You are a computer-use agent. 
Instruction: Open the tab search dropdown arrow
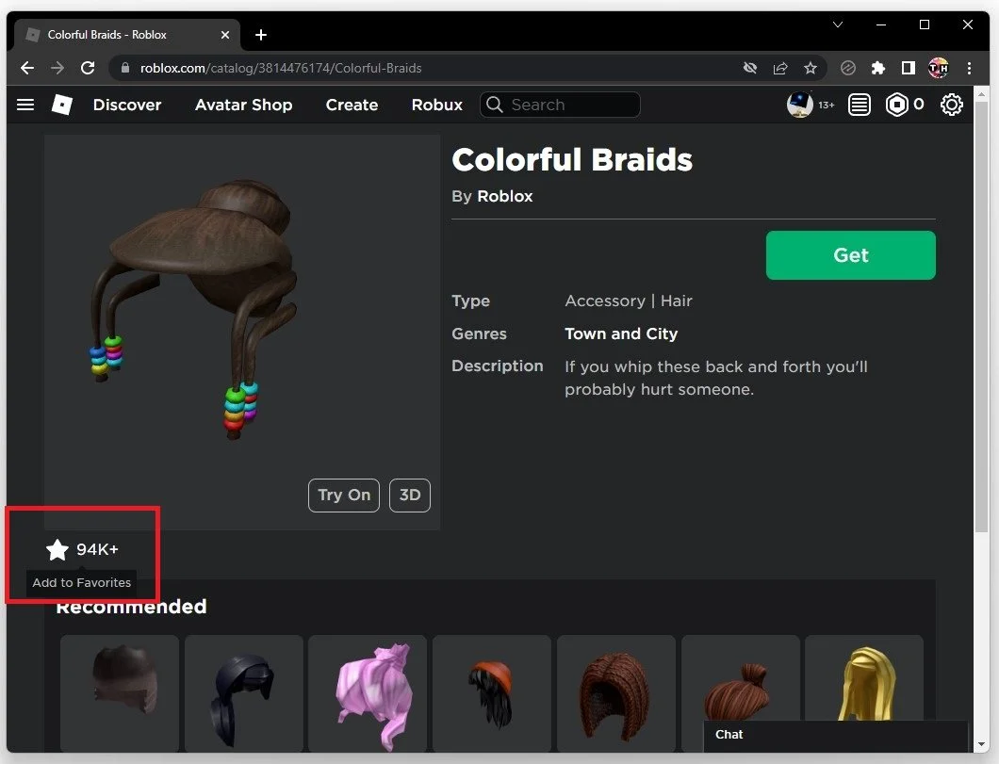coord(838,24)
